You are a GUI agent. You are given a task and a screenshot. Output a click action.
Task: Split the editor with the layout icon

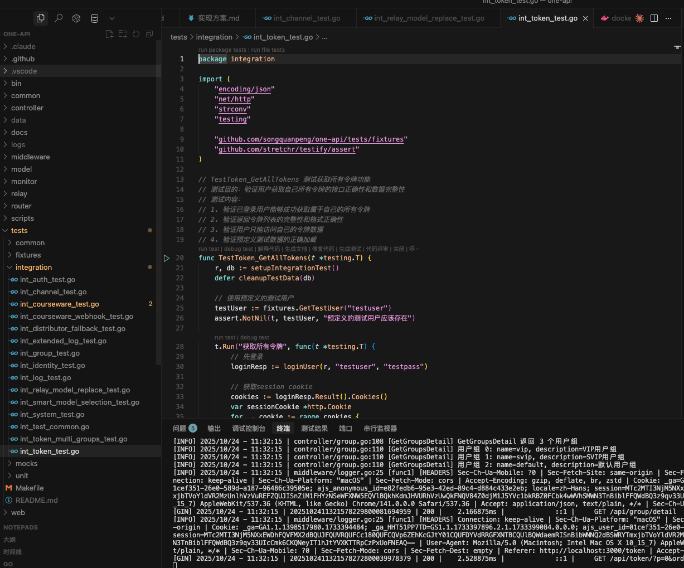pyautogui.click(x=654, y=18)
